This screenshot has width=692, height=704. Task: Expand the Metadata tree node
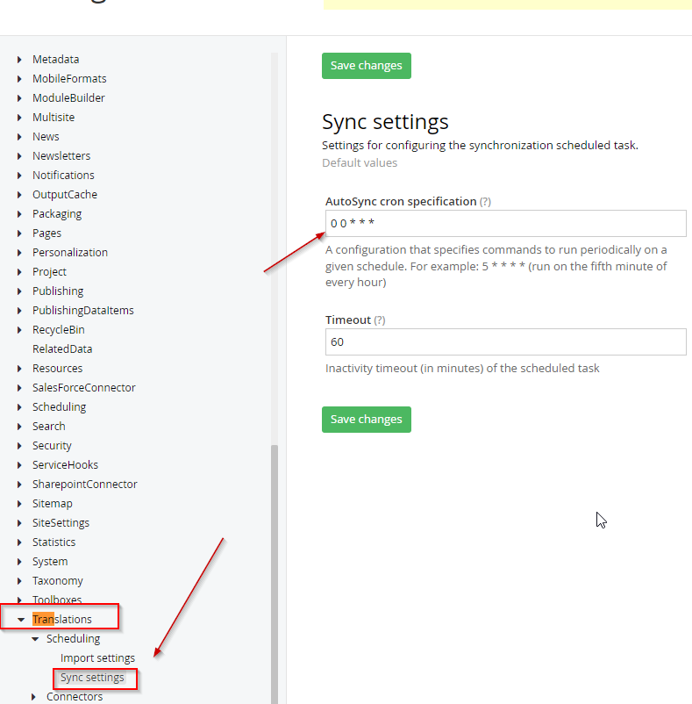tap(19, 60)
